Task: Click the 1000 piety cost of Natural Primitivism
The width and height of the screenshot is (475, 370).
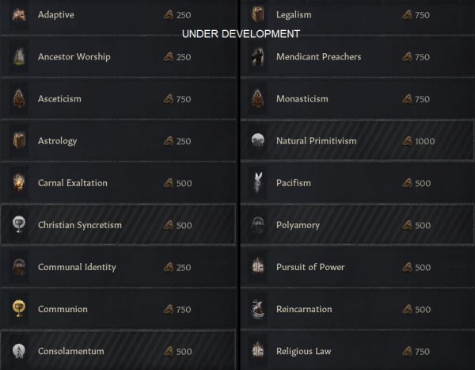Action: (424, 141)
